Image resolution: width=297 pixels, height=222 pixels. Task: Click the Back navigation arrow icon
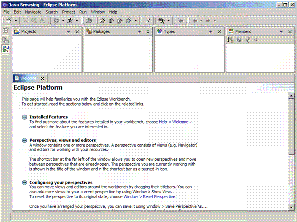(x=195, y=21)
